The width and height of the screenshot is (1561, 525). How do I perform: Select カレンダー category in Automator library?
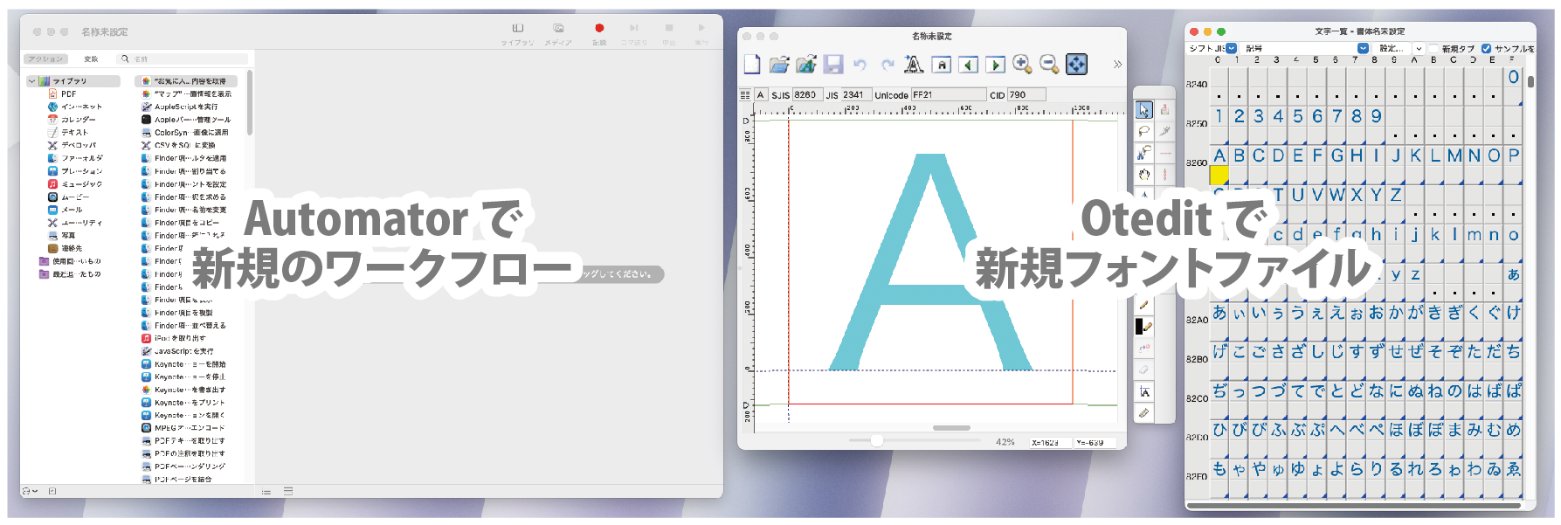click(x=79, y=120)
